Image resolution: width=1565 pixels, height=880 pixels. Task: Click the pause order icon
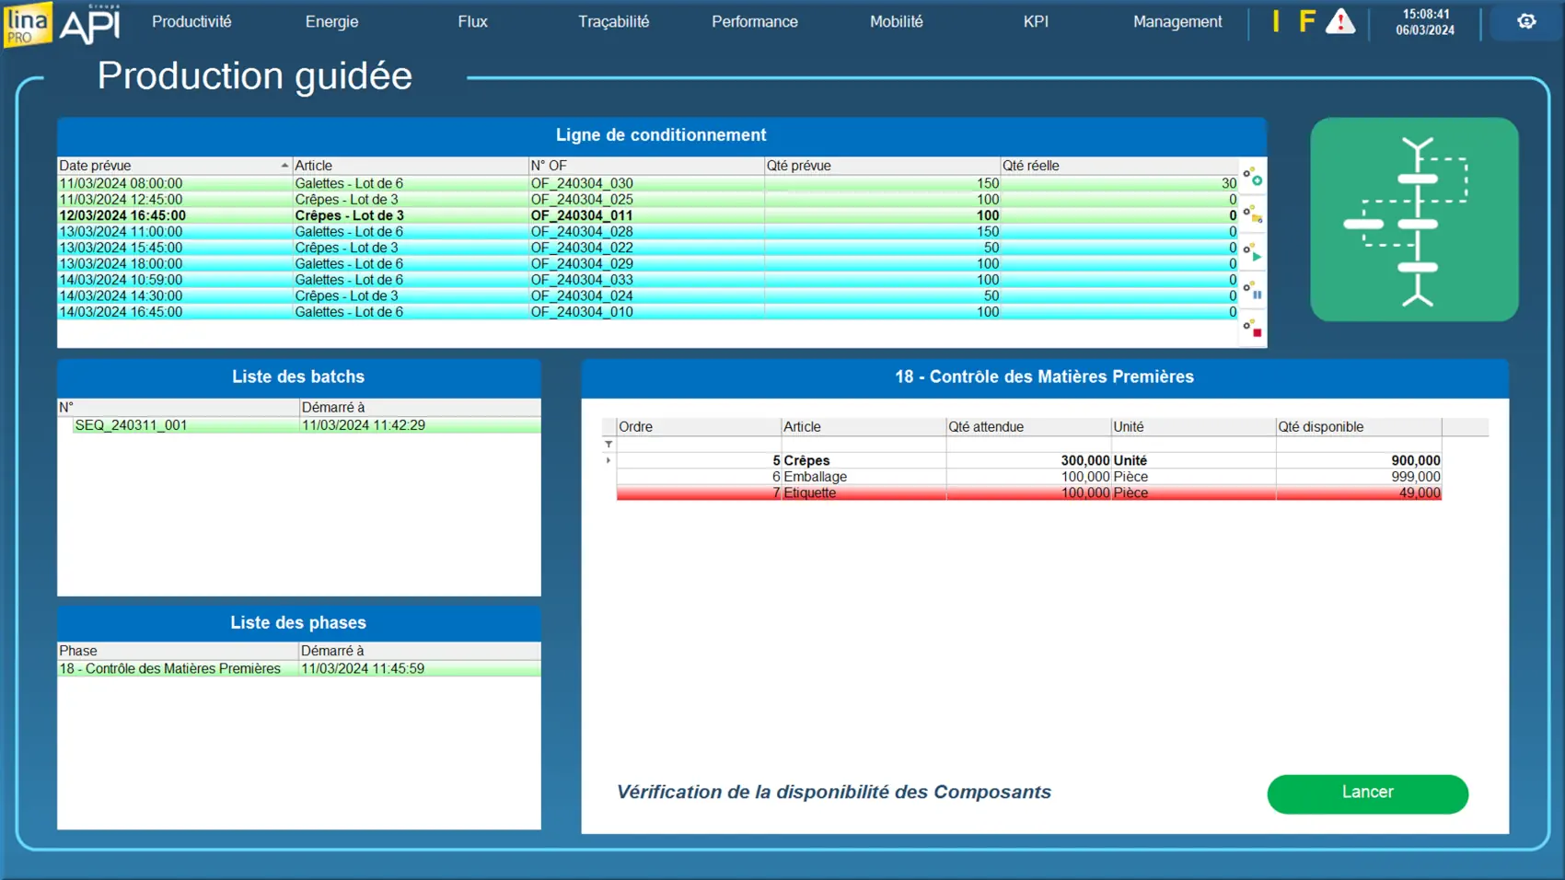(1253, 291)
